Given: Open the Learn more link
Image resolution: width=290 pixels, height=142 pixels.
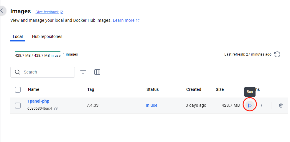Looking at the screenshot, I should coord(123,20).
